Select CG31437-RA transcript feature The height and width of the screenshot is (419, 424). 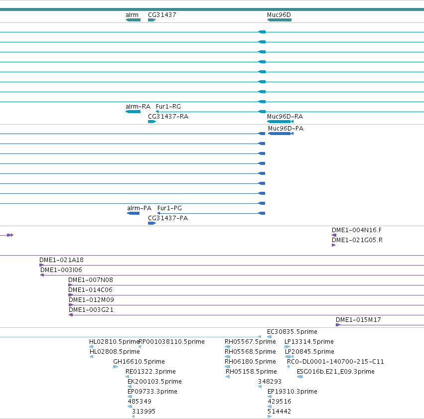click(152, 122)
